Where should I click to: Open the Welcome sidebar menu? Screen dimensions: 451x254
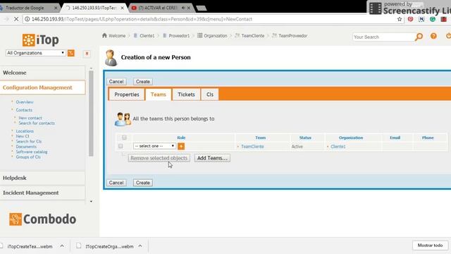click(x=42, y=73)
